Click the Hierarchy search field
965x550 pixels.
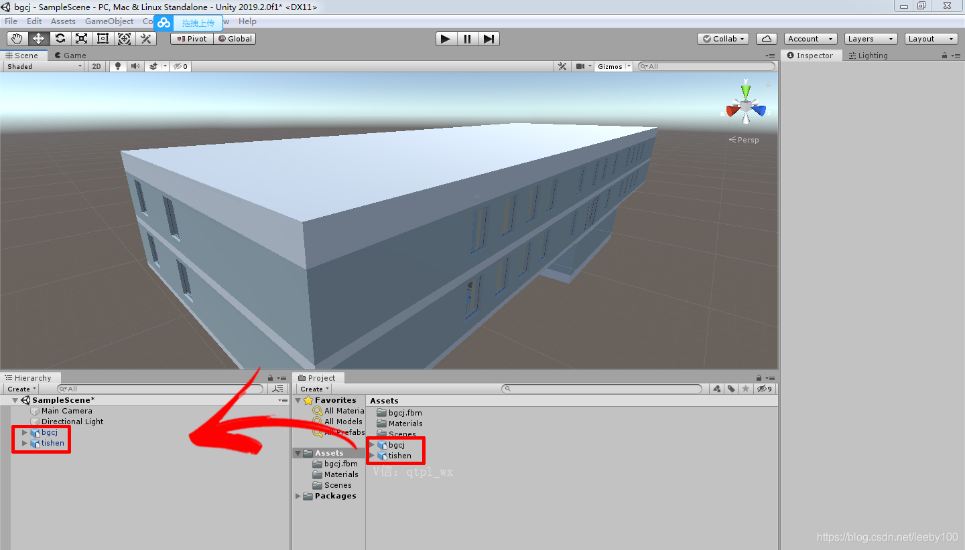point(160,389)
